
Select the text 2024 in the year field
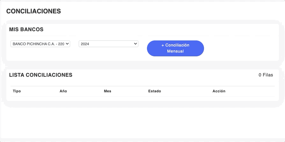click(x=85, y=44)
